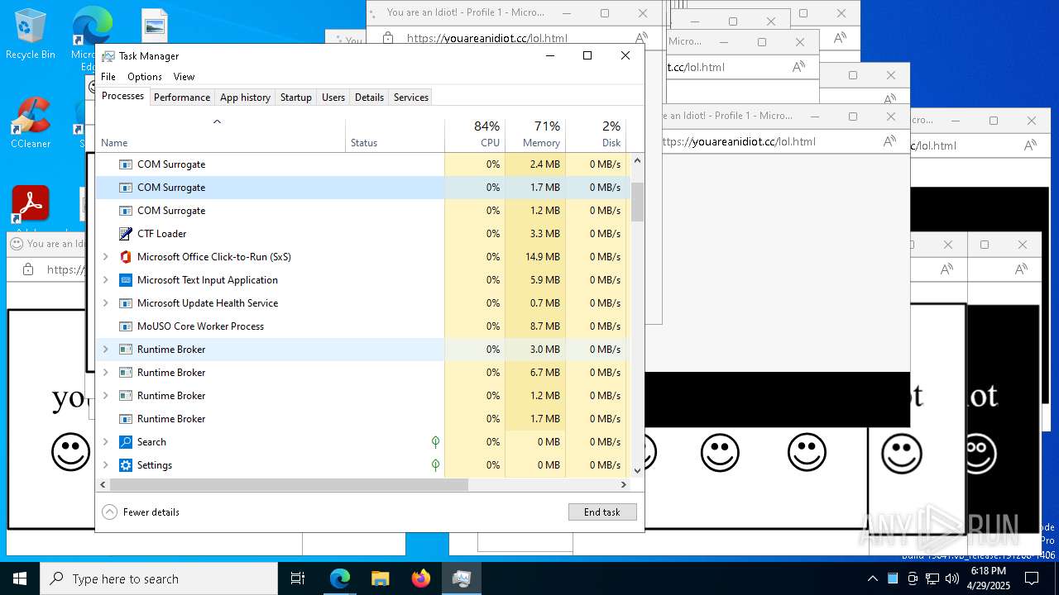This screenshot has height=595, width=1059.
Task: Sort by Memory column header
Action: coord(535,136)
